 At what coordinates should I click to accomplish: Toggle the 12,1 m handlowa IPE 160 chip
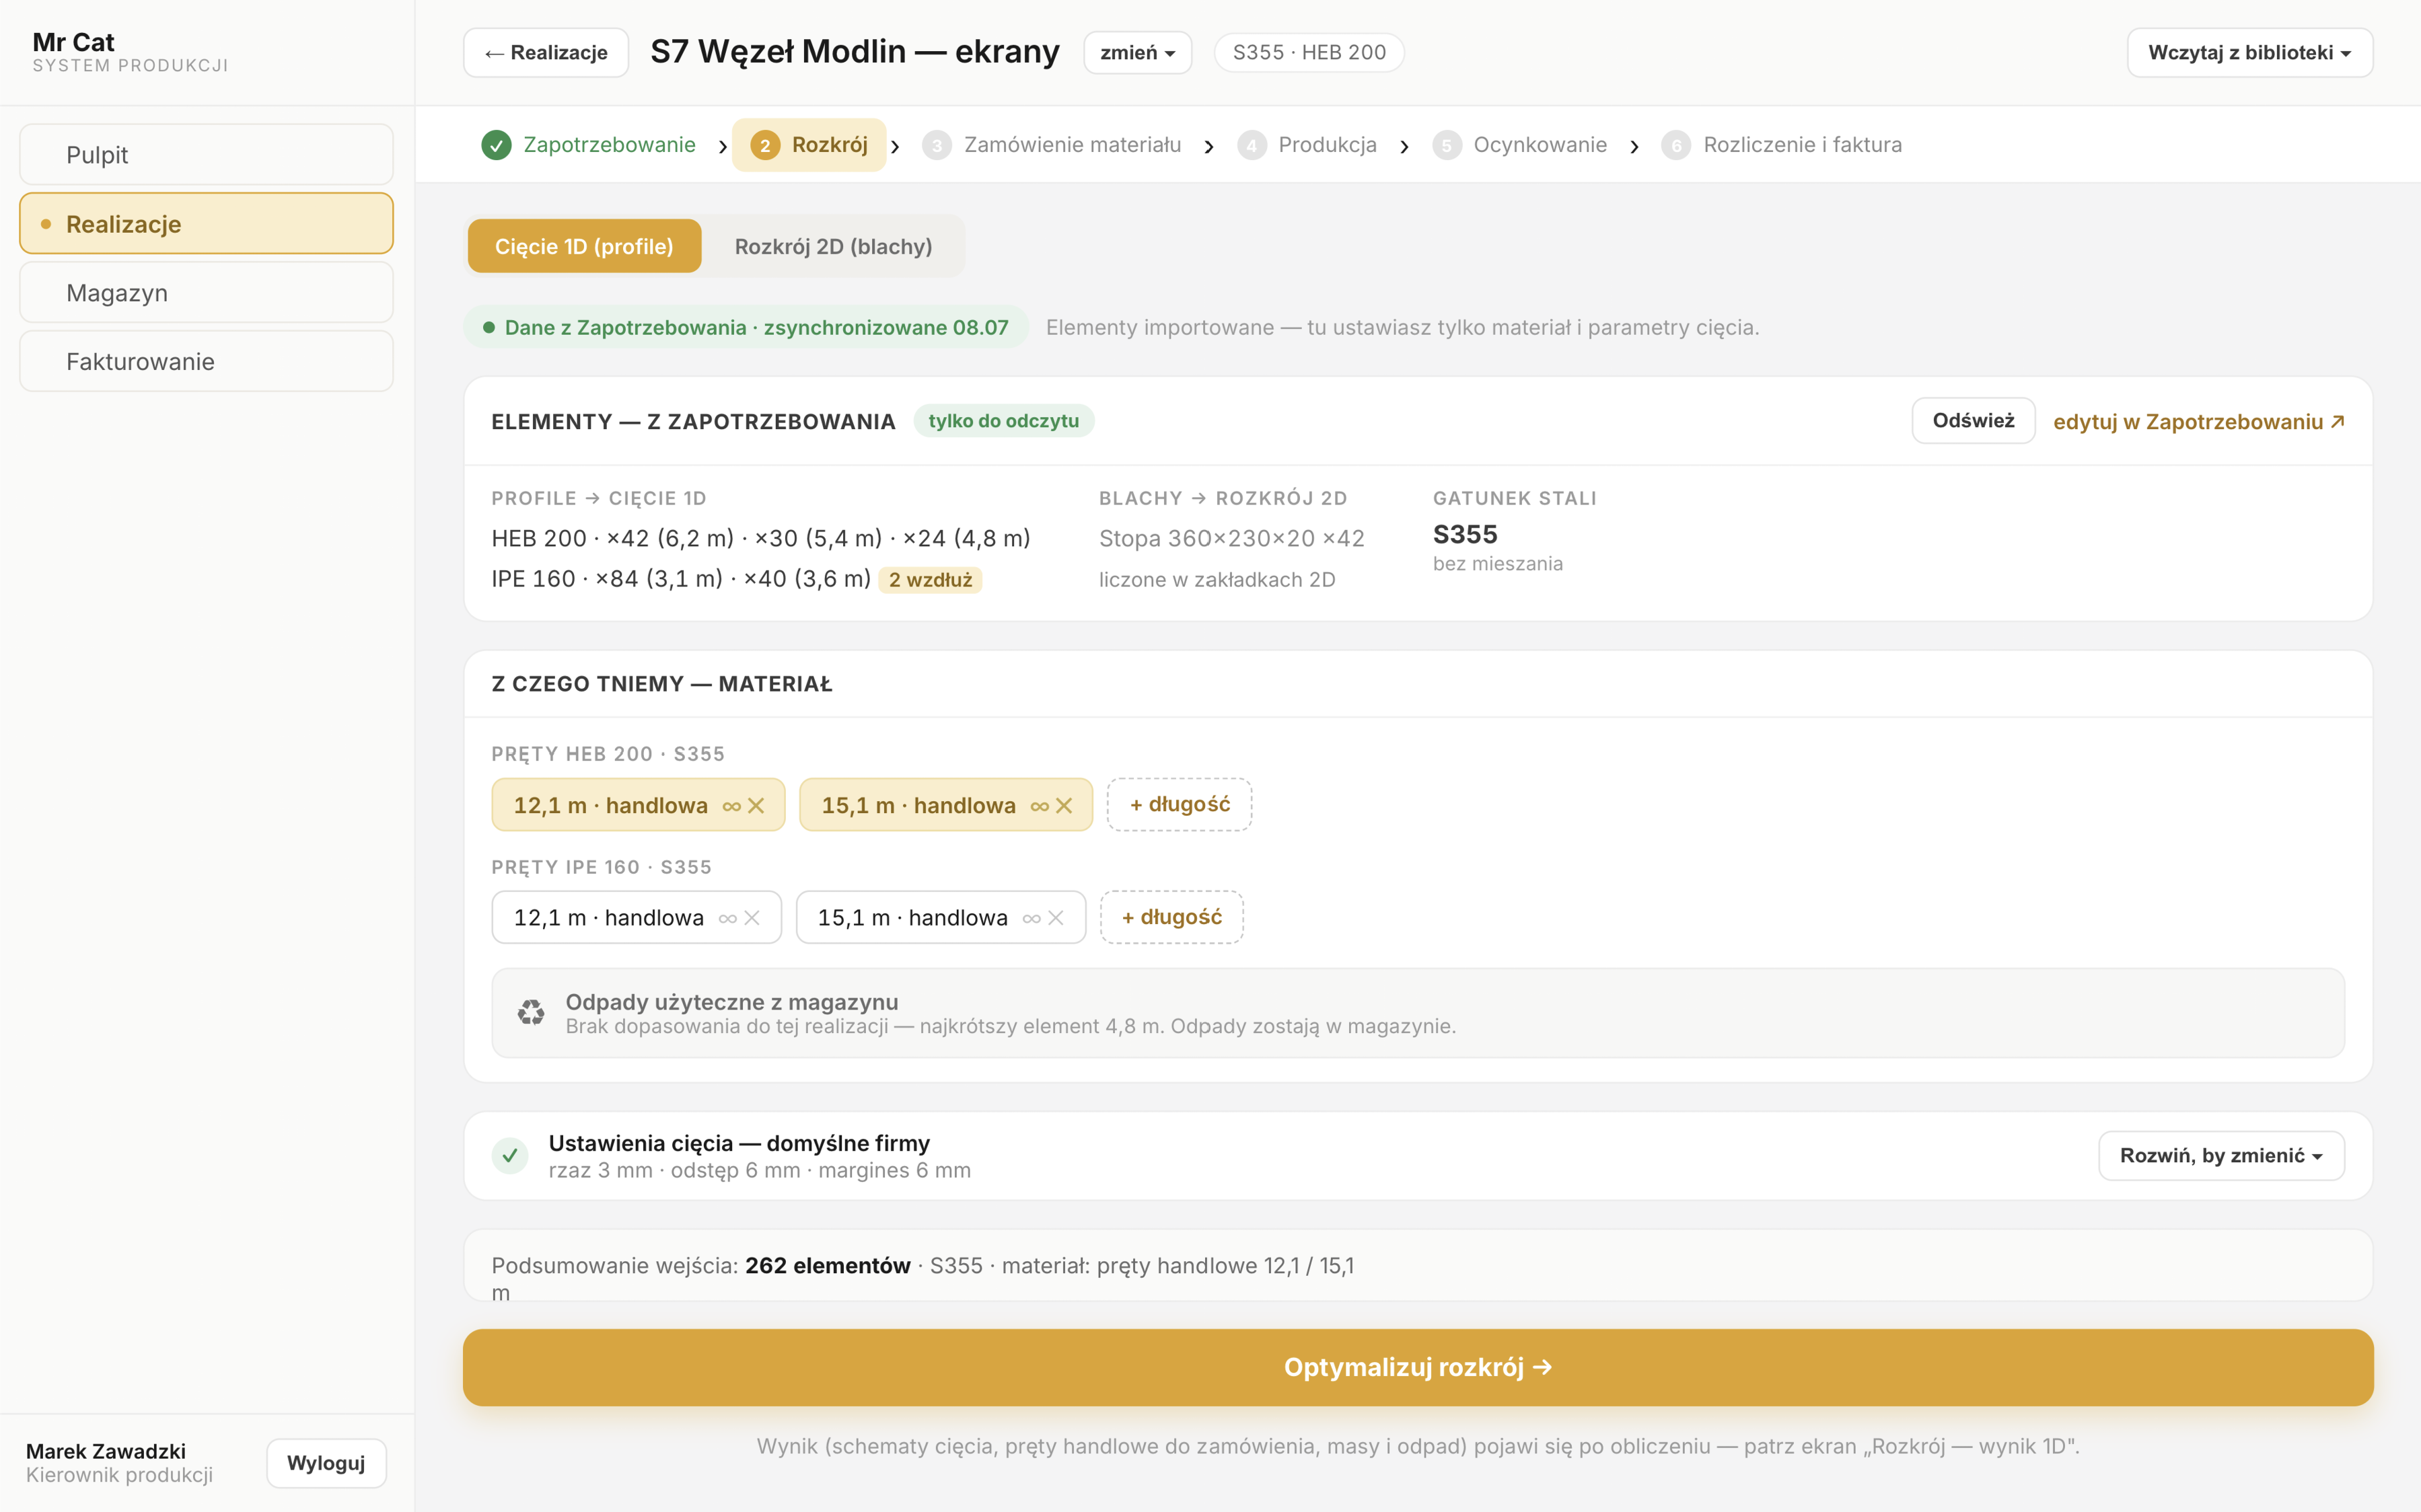click(637, 918)
